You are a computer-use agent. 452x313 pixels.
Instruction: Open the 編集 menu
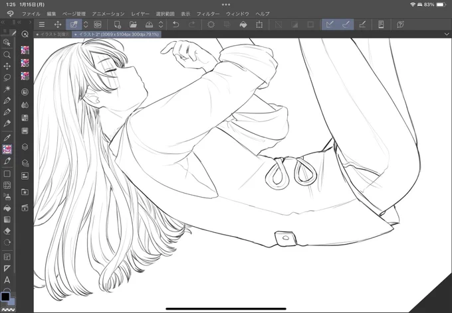pyautogui.click(x=51, y=14)
